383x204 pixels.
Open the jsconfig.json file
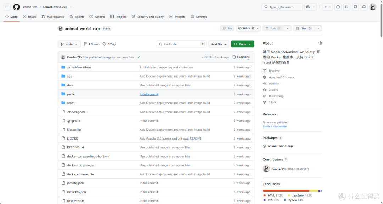tap(76, 183)
